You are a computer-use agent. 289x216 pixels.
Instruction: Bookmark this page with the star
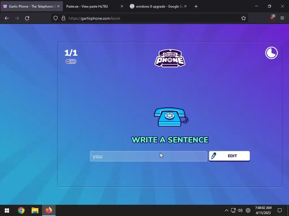pos(244,18)
